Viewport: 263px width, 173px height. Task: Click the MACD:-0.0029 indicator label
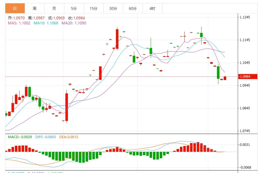20,137
